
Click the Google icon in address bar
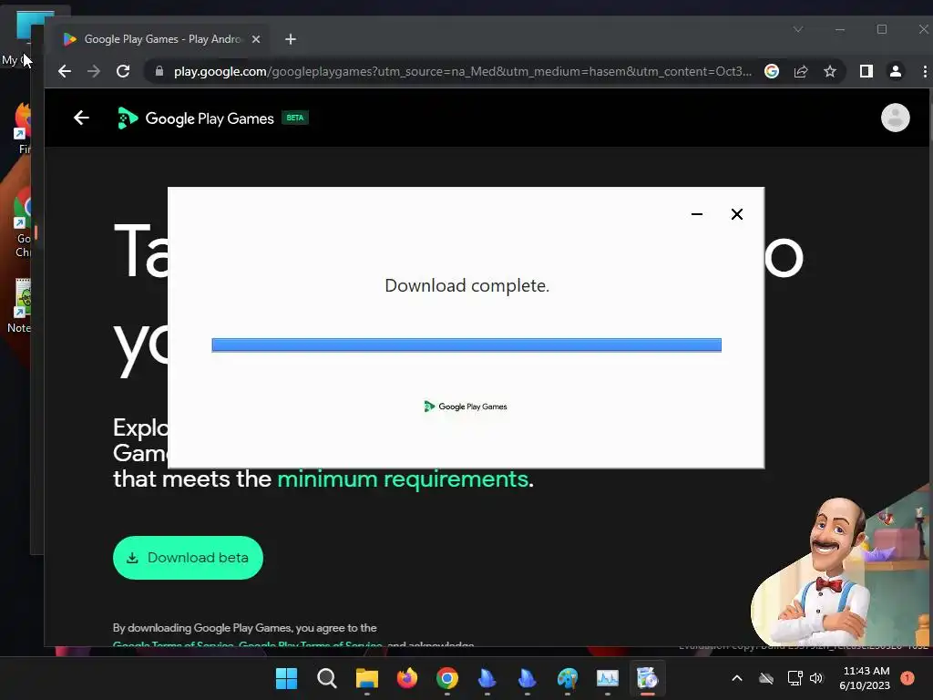(772, 71)
